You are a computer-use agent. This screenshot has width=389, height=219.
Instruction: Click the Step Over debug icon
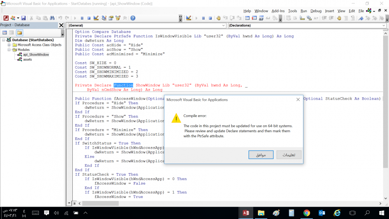pos(232,18)
